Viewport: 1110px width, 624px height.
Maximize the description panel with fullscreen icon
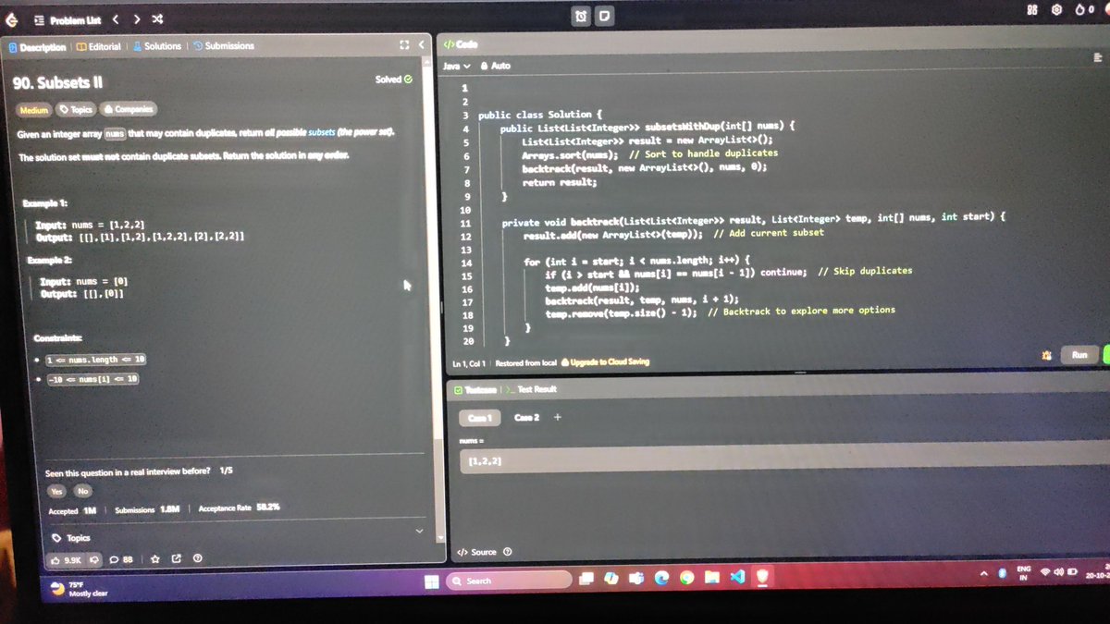403,44
